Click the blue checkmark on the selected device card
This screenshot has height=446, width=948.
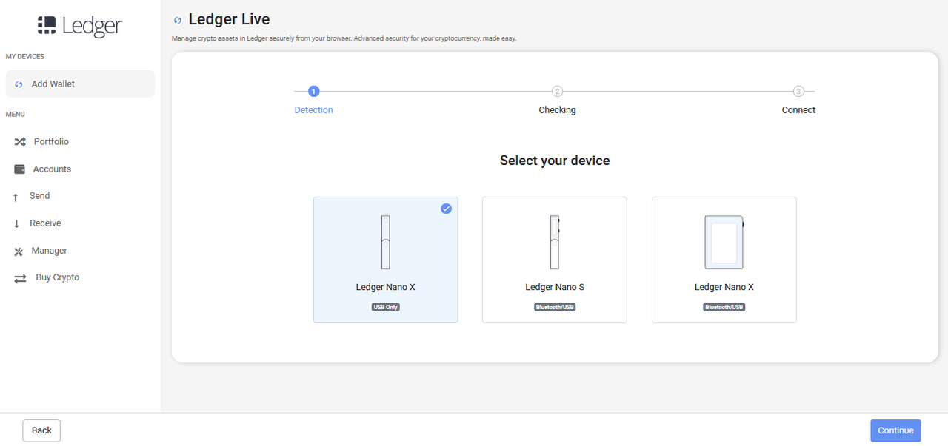coord(446,209)
